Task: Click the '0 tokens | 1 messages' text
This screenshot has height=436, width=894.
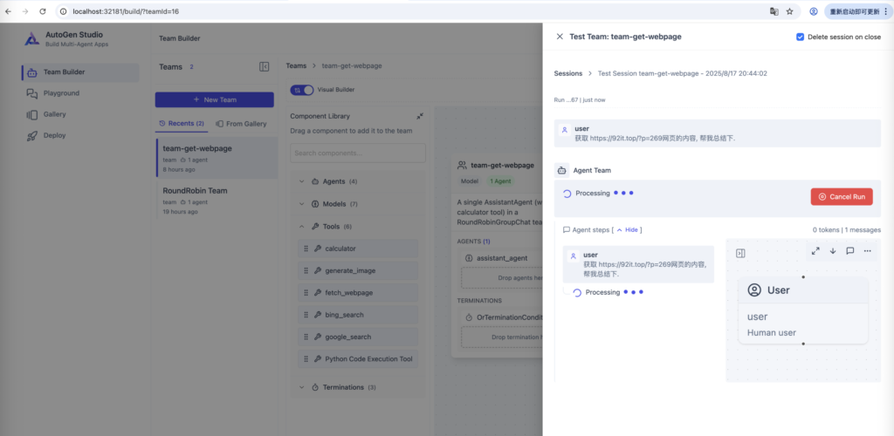Action: pyautogui.click(x=847, y=230)
